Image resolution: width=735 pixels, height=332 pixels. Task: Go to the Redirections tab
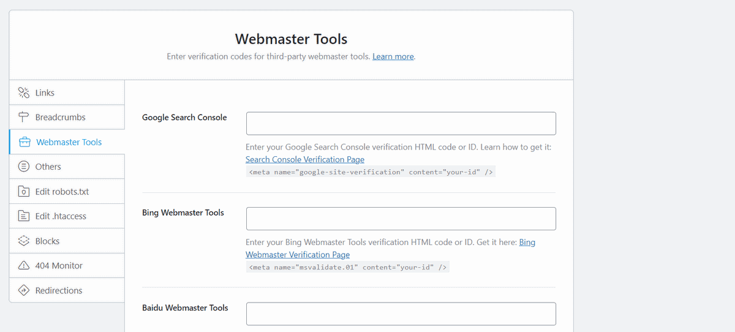point(67,290)
